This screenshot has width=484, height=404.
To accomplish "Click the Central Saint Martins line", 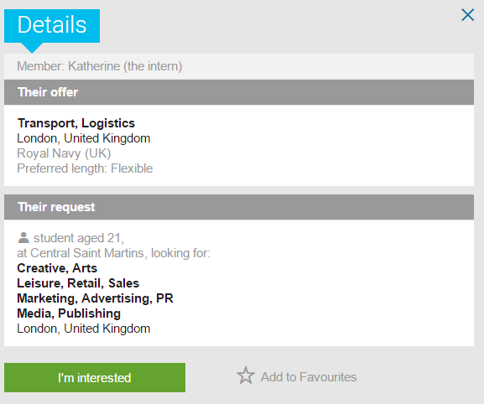I will click(113, 253).
